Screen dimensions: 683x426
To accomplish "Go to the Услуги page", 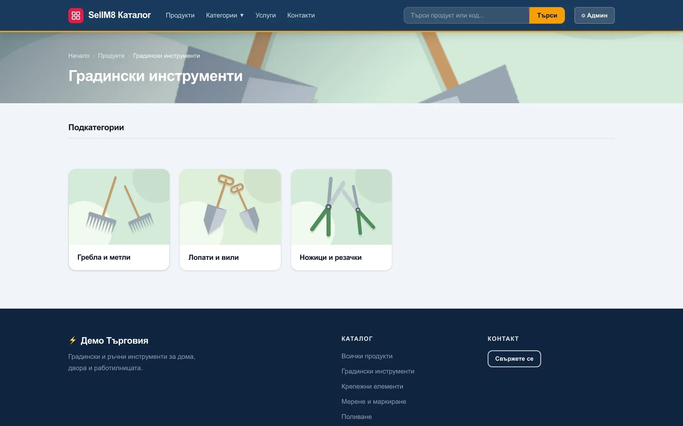I will point(265,15).
